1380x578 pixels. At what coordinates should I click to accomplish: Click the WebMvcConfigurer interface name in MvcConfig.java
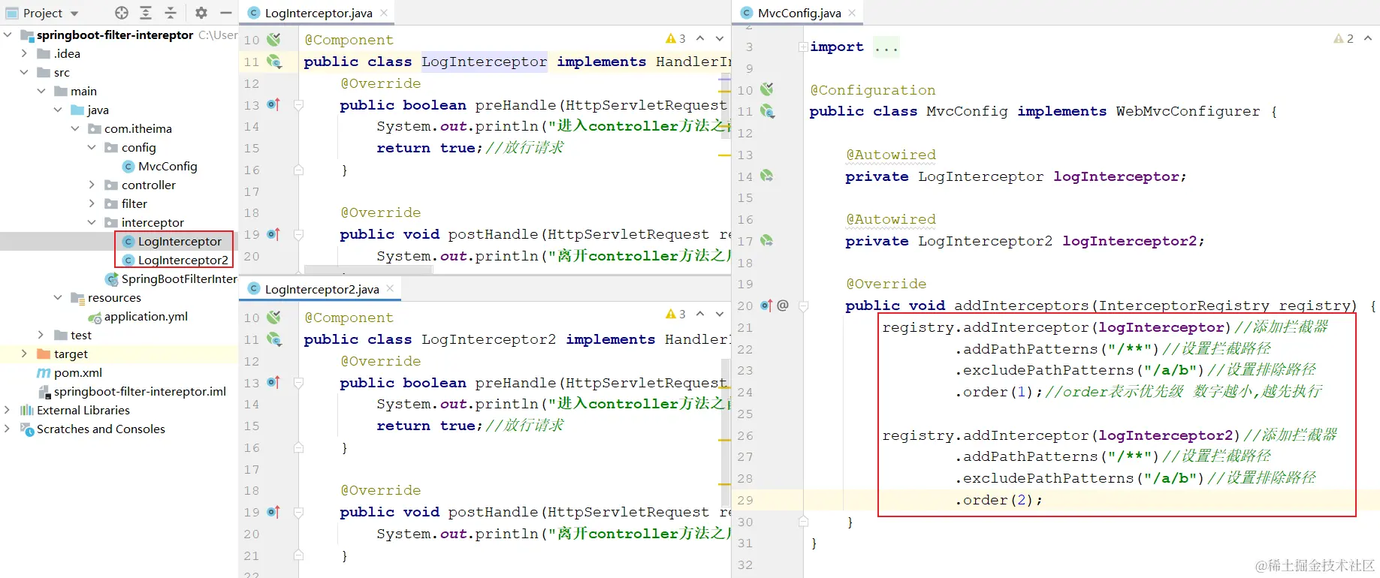click(x=1188, y=111)
